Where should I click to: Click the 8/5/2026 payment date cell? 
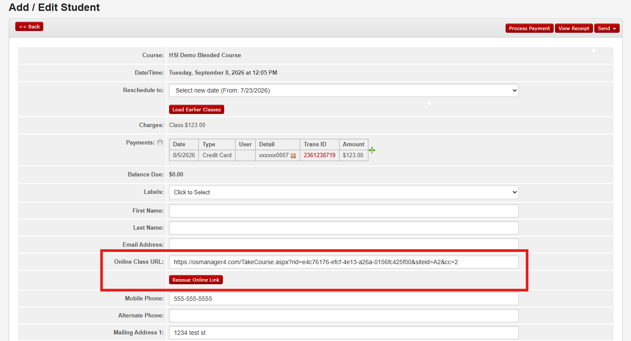click(x=184, y=155)
